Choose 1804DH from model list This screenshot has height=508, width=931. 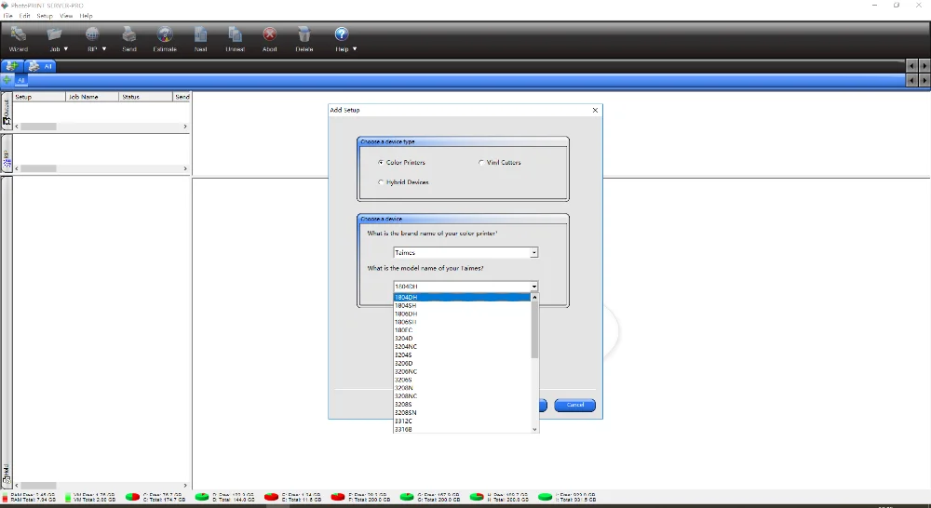tap(462, 297)
